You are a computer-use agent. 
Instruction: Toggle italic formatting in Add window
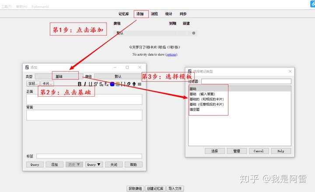85,84
